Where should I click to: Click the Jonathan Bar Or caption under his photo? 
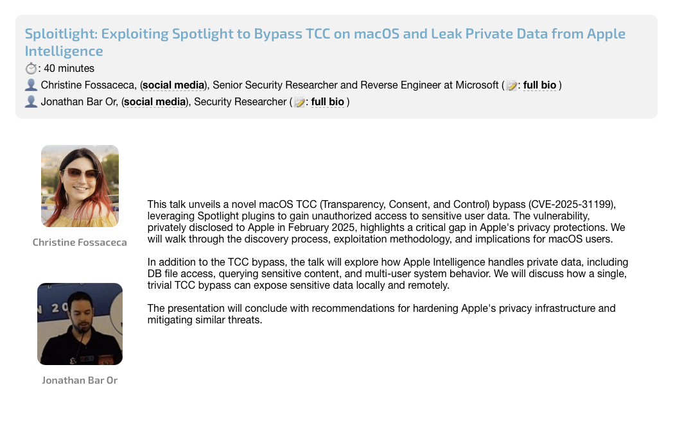pyautogui.click(x=80, y=380)
